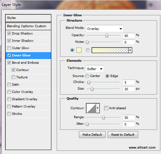The width and height of the screenshot is (161, 154).
Task: Choose Center as glow source
Action: pyautogui.click(x=87, y=76)
